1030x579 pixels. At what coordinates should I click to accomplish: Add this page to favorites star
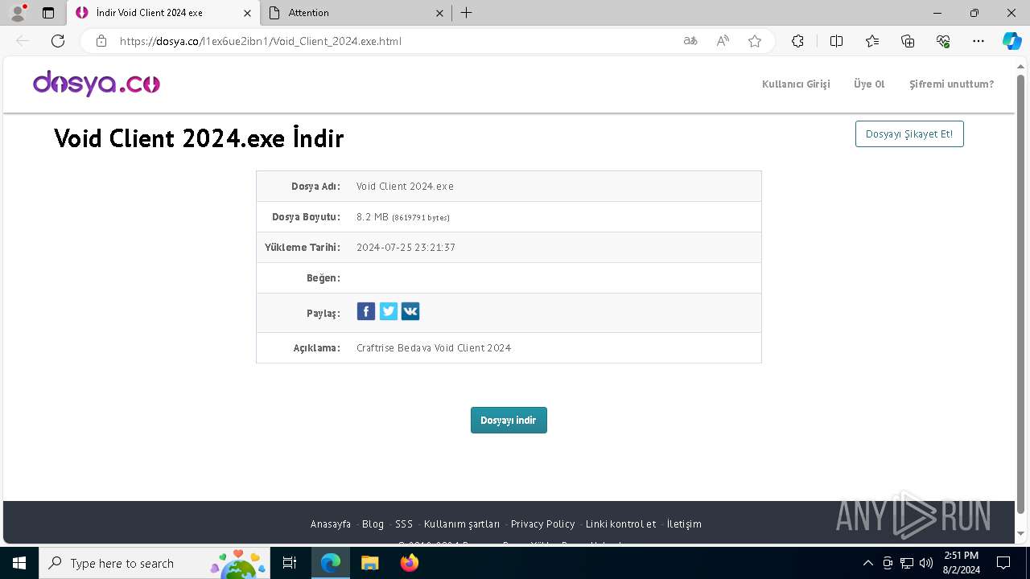[x=755, y=41]
